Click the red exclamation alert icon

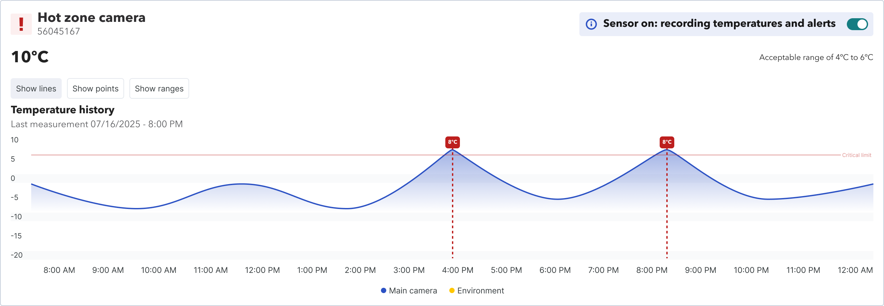(x=21, y=24)
